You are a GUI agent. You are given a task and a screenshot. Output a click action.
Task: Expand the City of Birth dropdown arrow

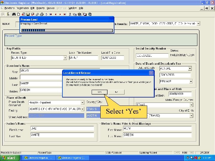pyautogui.click(x=191, y=116)
